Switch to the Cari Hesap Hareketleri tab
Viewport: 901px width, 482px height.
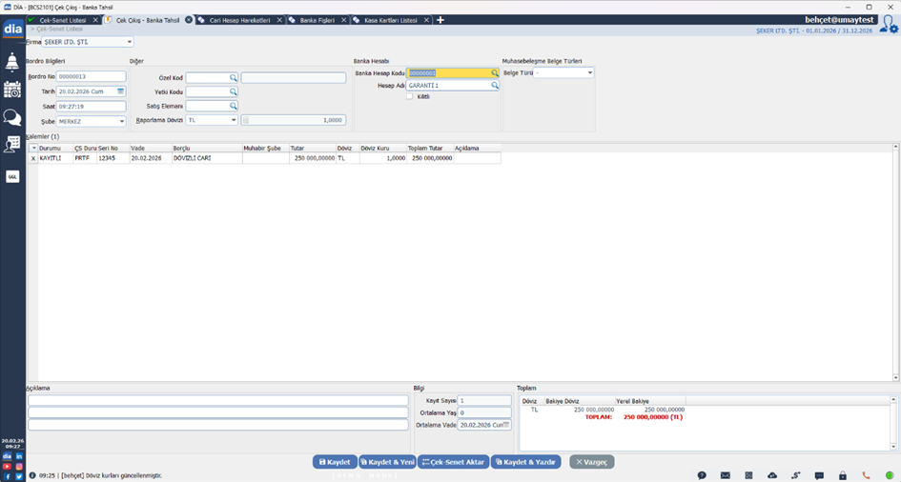(x=240, y=20)
